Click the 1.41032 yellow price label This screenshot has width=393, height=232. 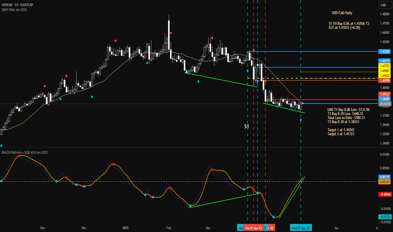point(385,76)
